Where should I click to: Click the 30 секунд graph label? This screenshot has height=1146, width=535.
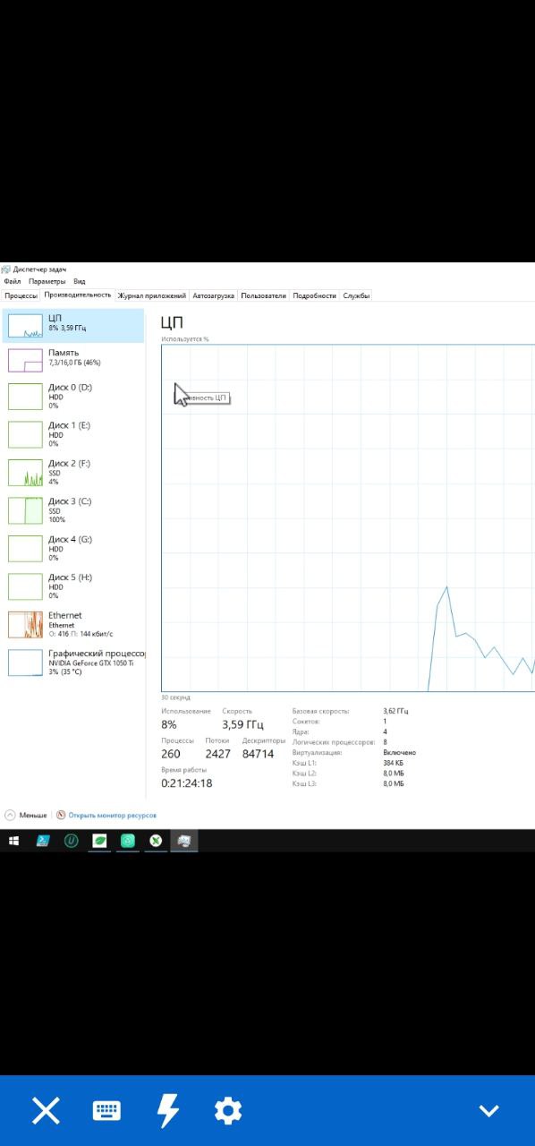(x=175, y=697)
